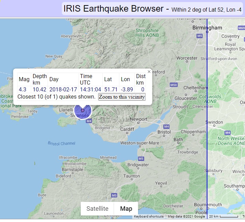Click the Shropshire Hills AONB label
The width and height of the screenshot is (245, 222).
[x=147, y=33]
